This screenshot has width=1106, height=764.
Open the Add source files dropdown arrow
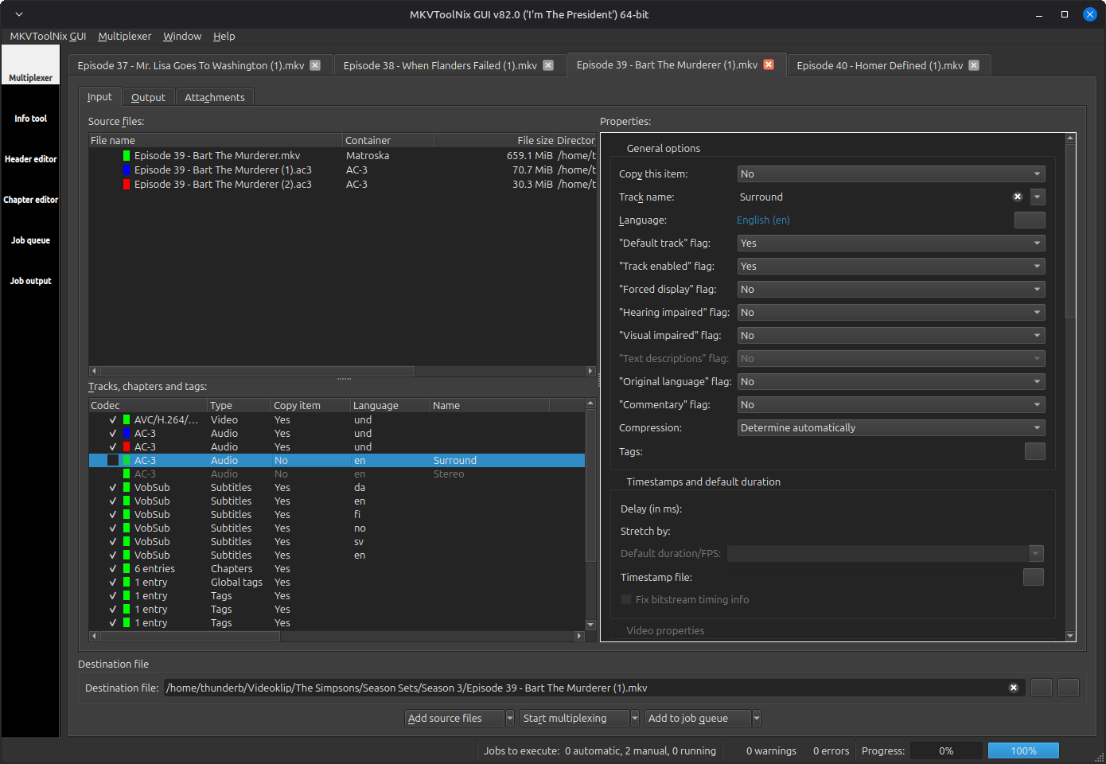click(x=510, y=719)
